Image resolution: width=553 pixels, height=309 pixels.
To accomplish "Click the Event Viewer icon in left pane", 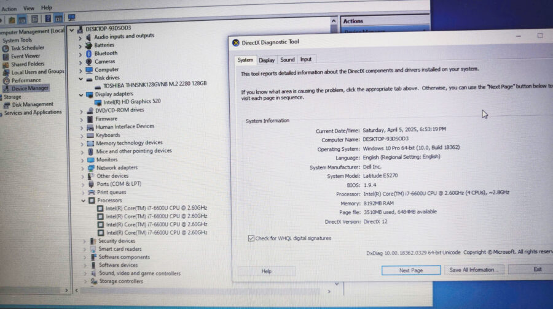I will pos(6,56).
